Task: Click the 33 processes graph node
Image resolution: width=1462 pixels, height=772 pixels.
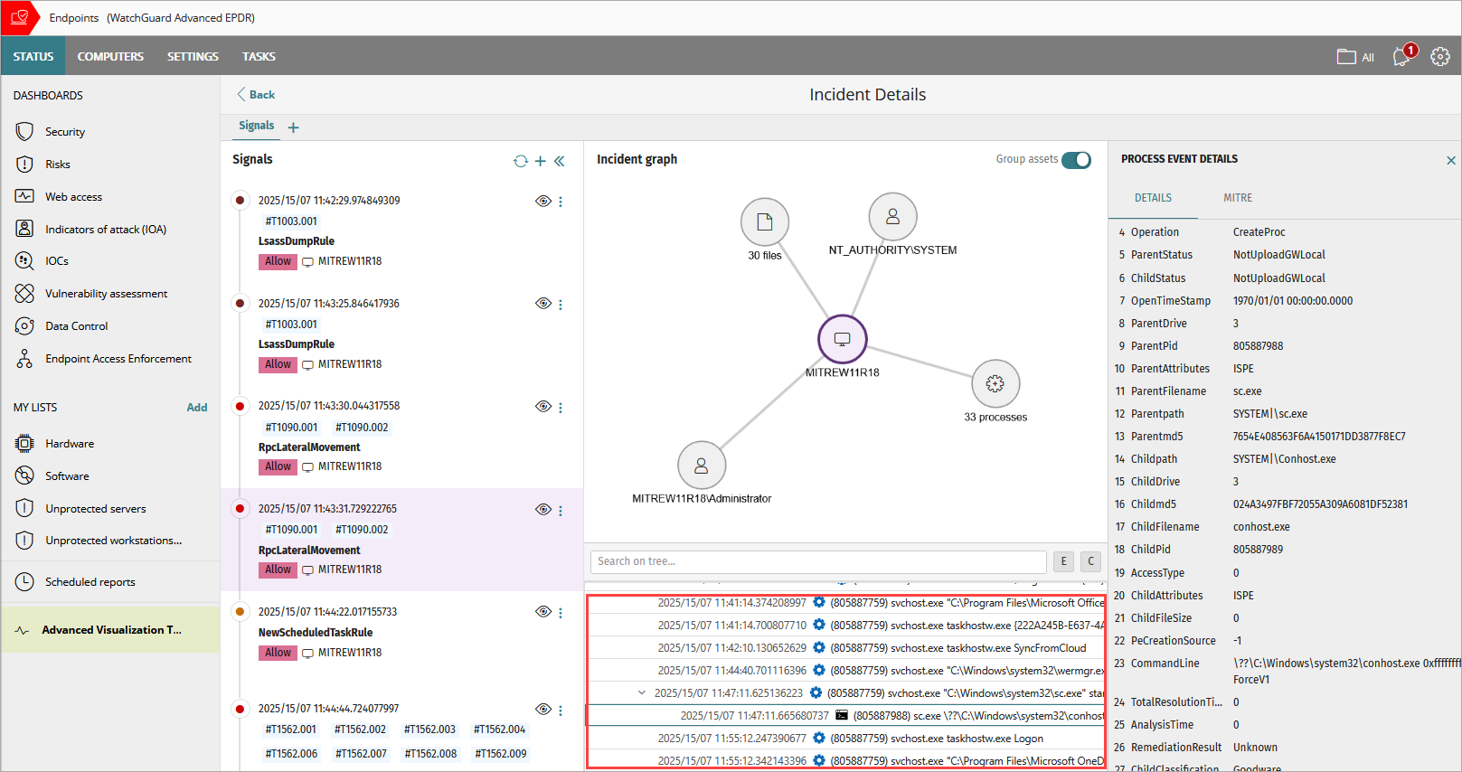Action: 995,383
